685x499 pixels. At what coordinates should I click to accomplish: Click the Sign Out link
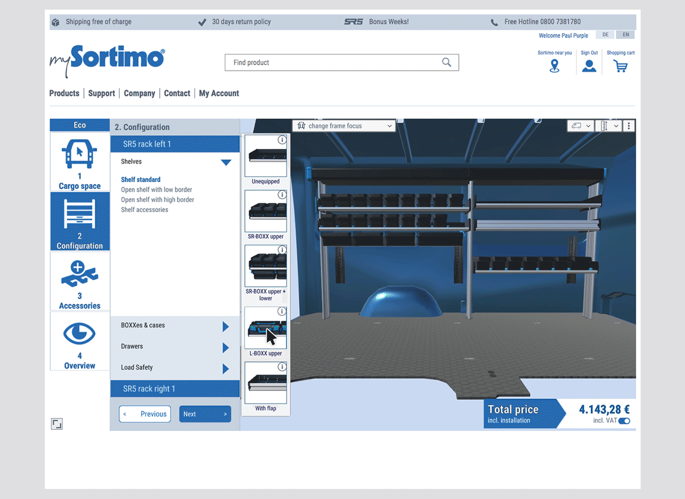click(x=589, y=53)
